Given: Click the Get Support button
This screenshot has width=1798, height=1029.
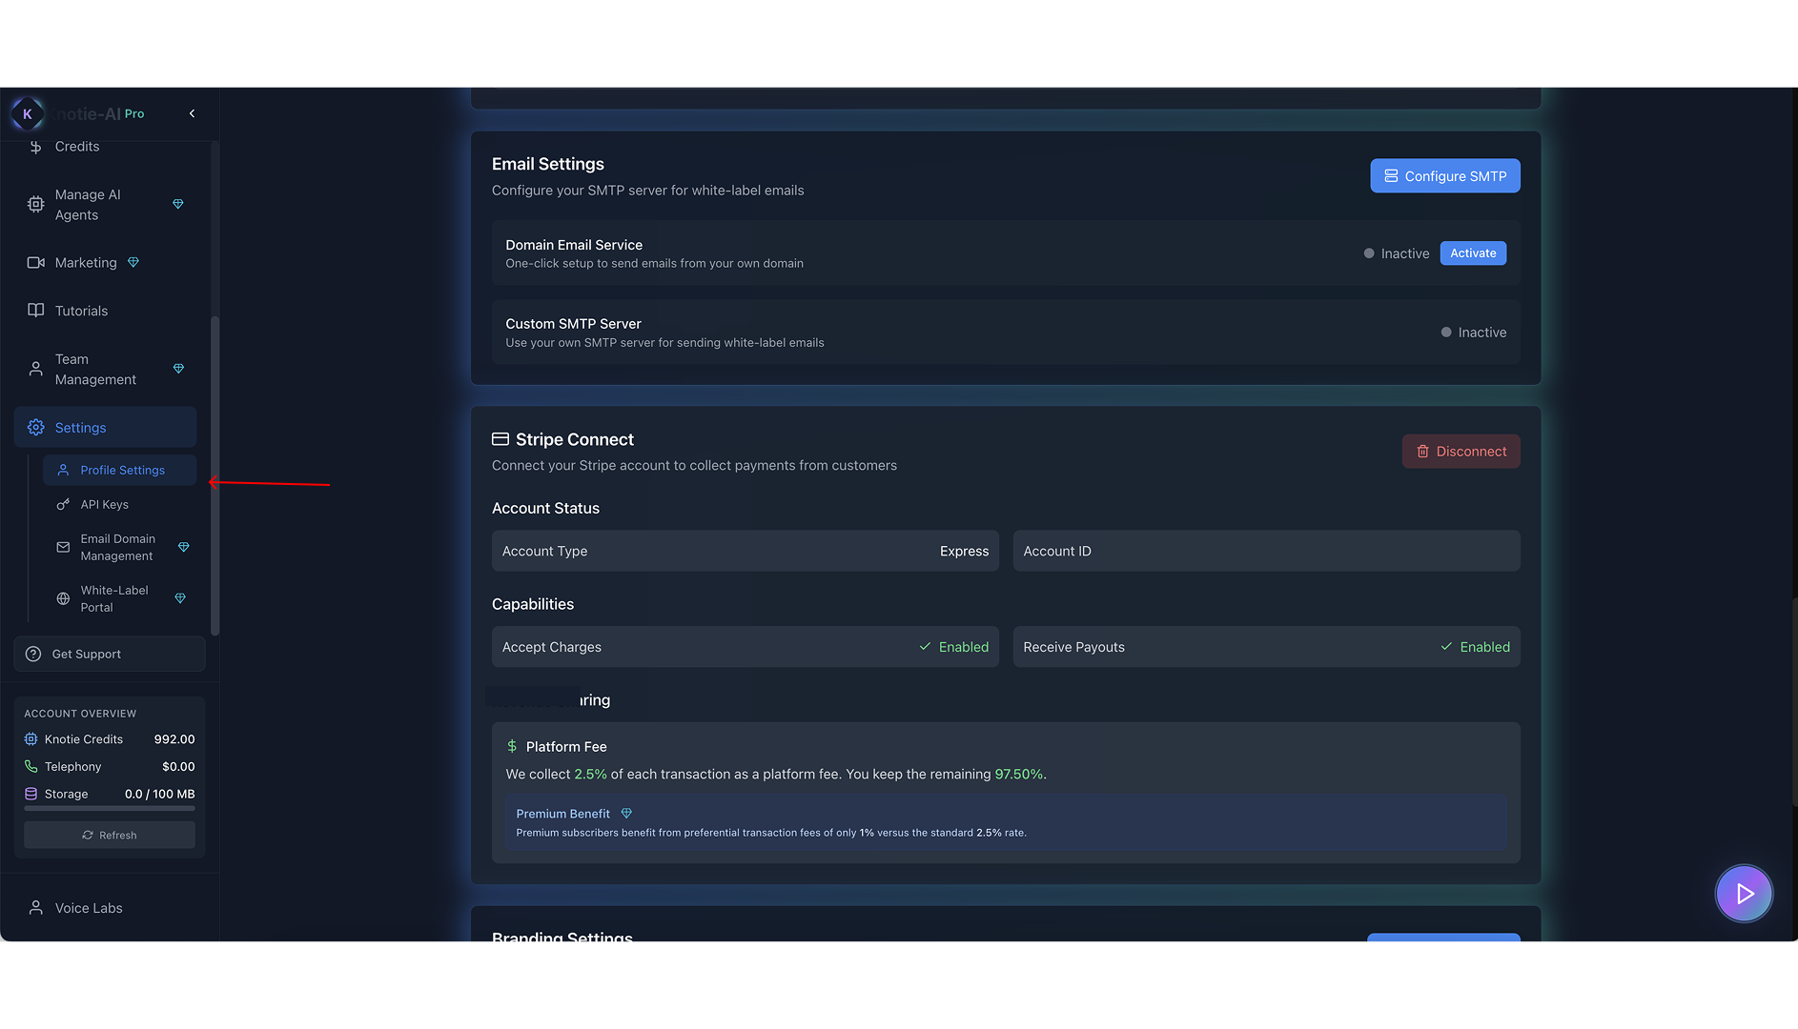Looking at the screenshot, I should (110, 655).
